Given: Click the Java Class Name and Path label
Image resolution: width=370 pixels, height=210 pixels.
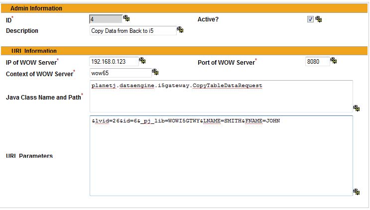Looking at the screenshot, I should pos(44,97).
